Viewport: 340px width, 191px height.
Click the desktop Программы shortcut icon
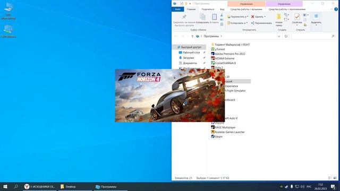[8, 29]
